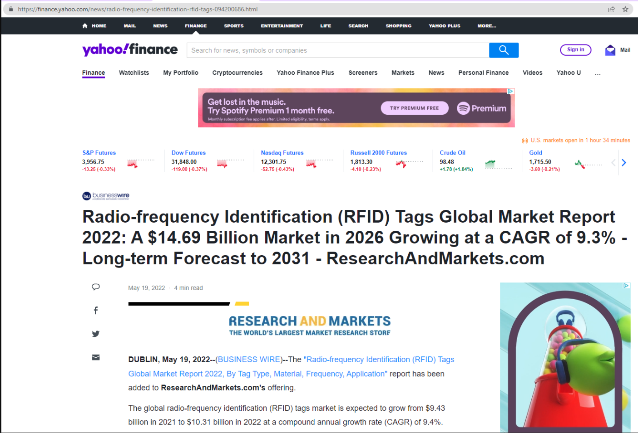Open ENTERTAINMENT in the top black bar
Viewport: 638px width, 433px height.
282,26
